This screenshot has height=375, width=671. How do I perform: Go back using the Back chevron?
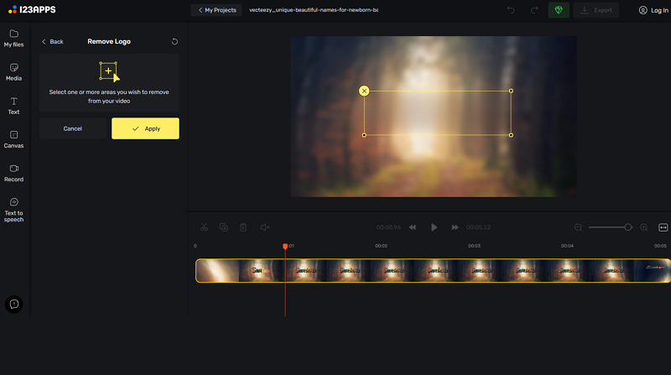coord(52,41)
